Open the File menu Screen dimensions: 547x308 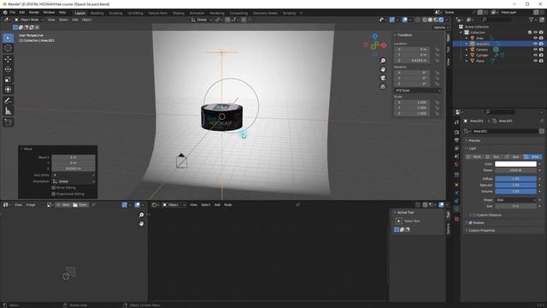13,12
